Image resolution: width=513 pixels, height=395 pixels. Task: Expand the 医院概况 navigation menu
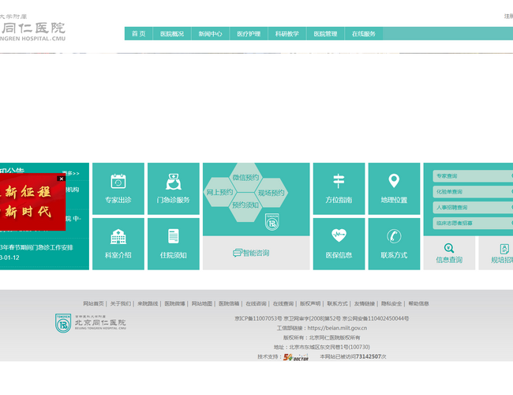pos(171,34)
